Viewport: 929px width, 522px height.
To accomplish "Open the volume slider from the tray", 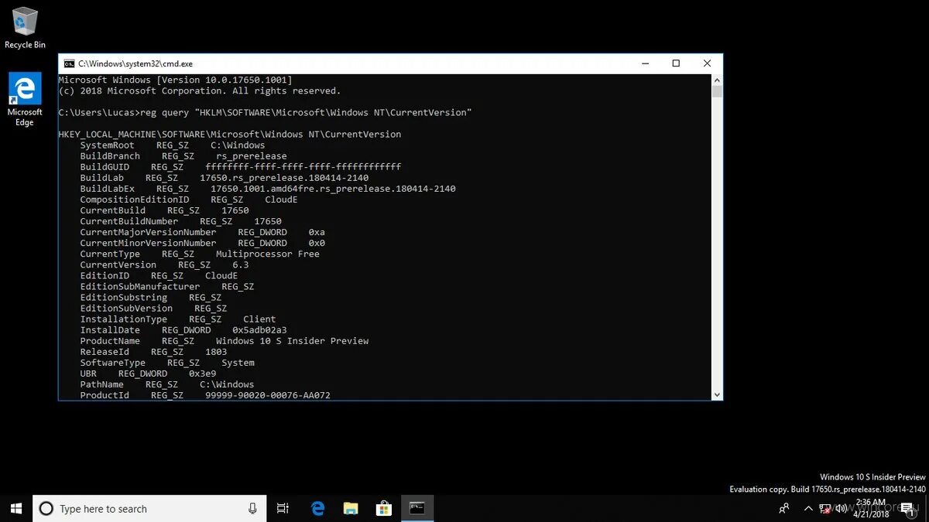I will tap(841, 508).
